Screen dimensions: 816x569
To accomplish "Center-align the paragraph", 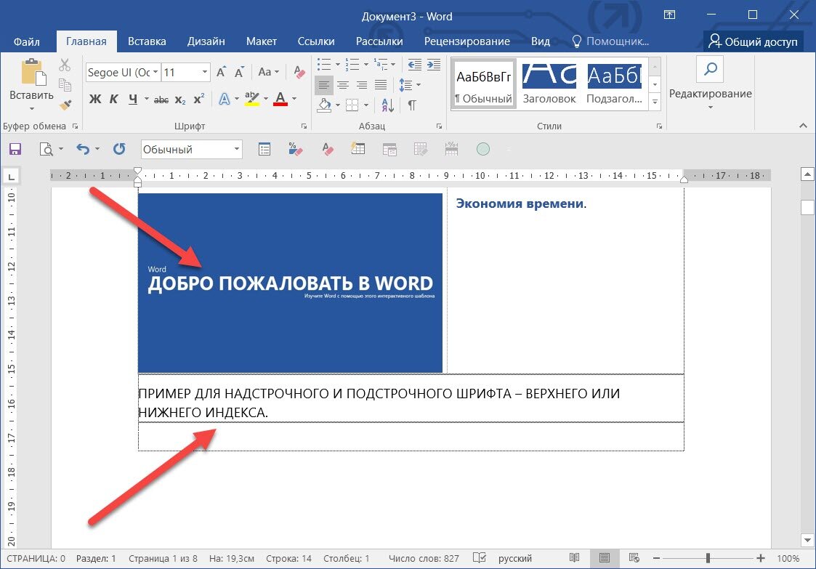I will [x=343, y=84].
